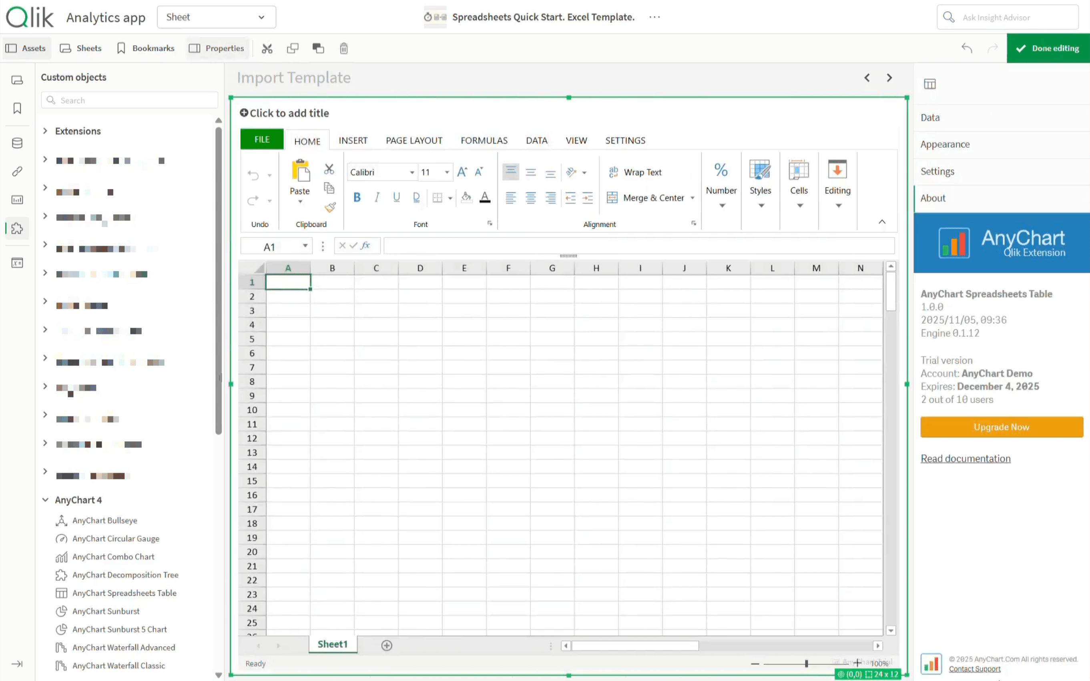
Task: Click the add new sheet plus icon
Action: 386,645
